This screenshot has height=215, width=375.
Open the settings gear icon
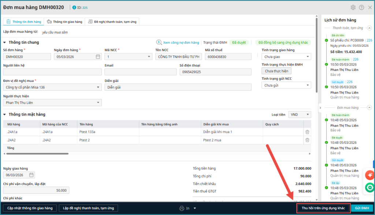[x=353, y=7]
